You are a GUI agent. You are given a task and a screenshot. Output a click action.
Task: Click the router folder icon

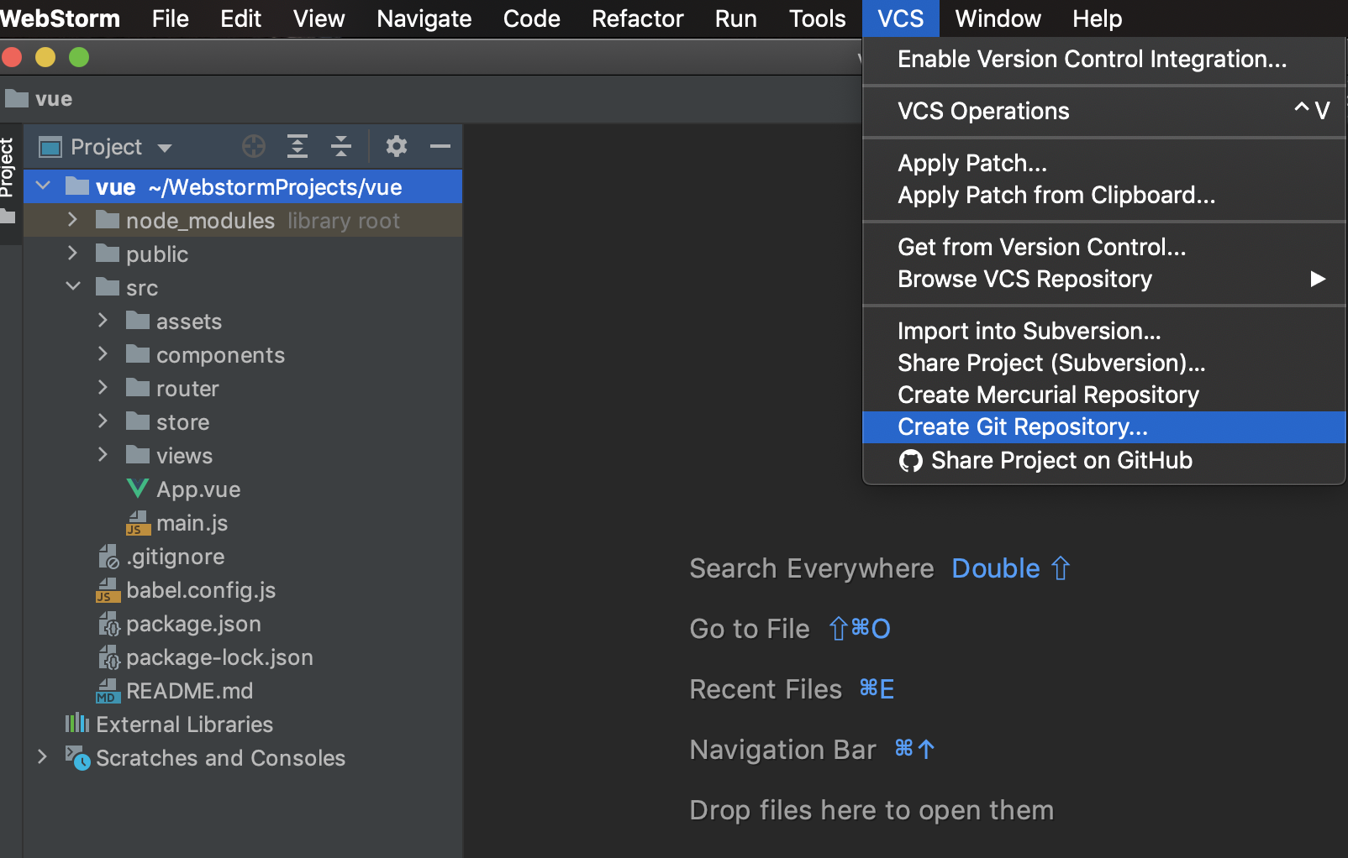coord(138,388)
